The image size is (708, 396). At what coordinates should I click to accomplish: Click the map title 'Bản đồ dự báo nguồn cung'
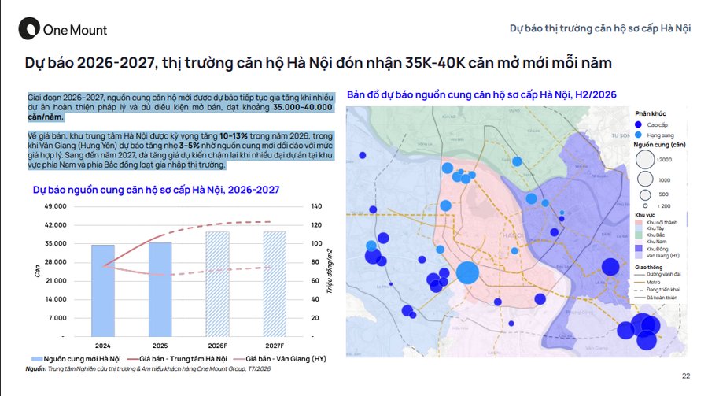click(x=481, y=95)
